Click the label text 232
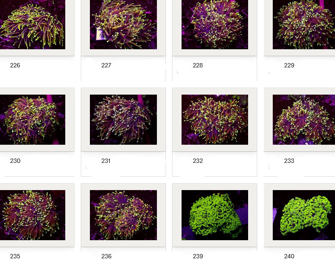 click(198, 161)
